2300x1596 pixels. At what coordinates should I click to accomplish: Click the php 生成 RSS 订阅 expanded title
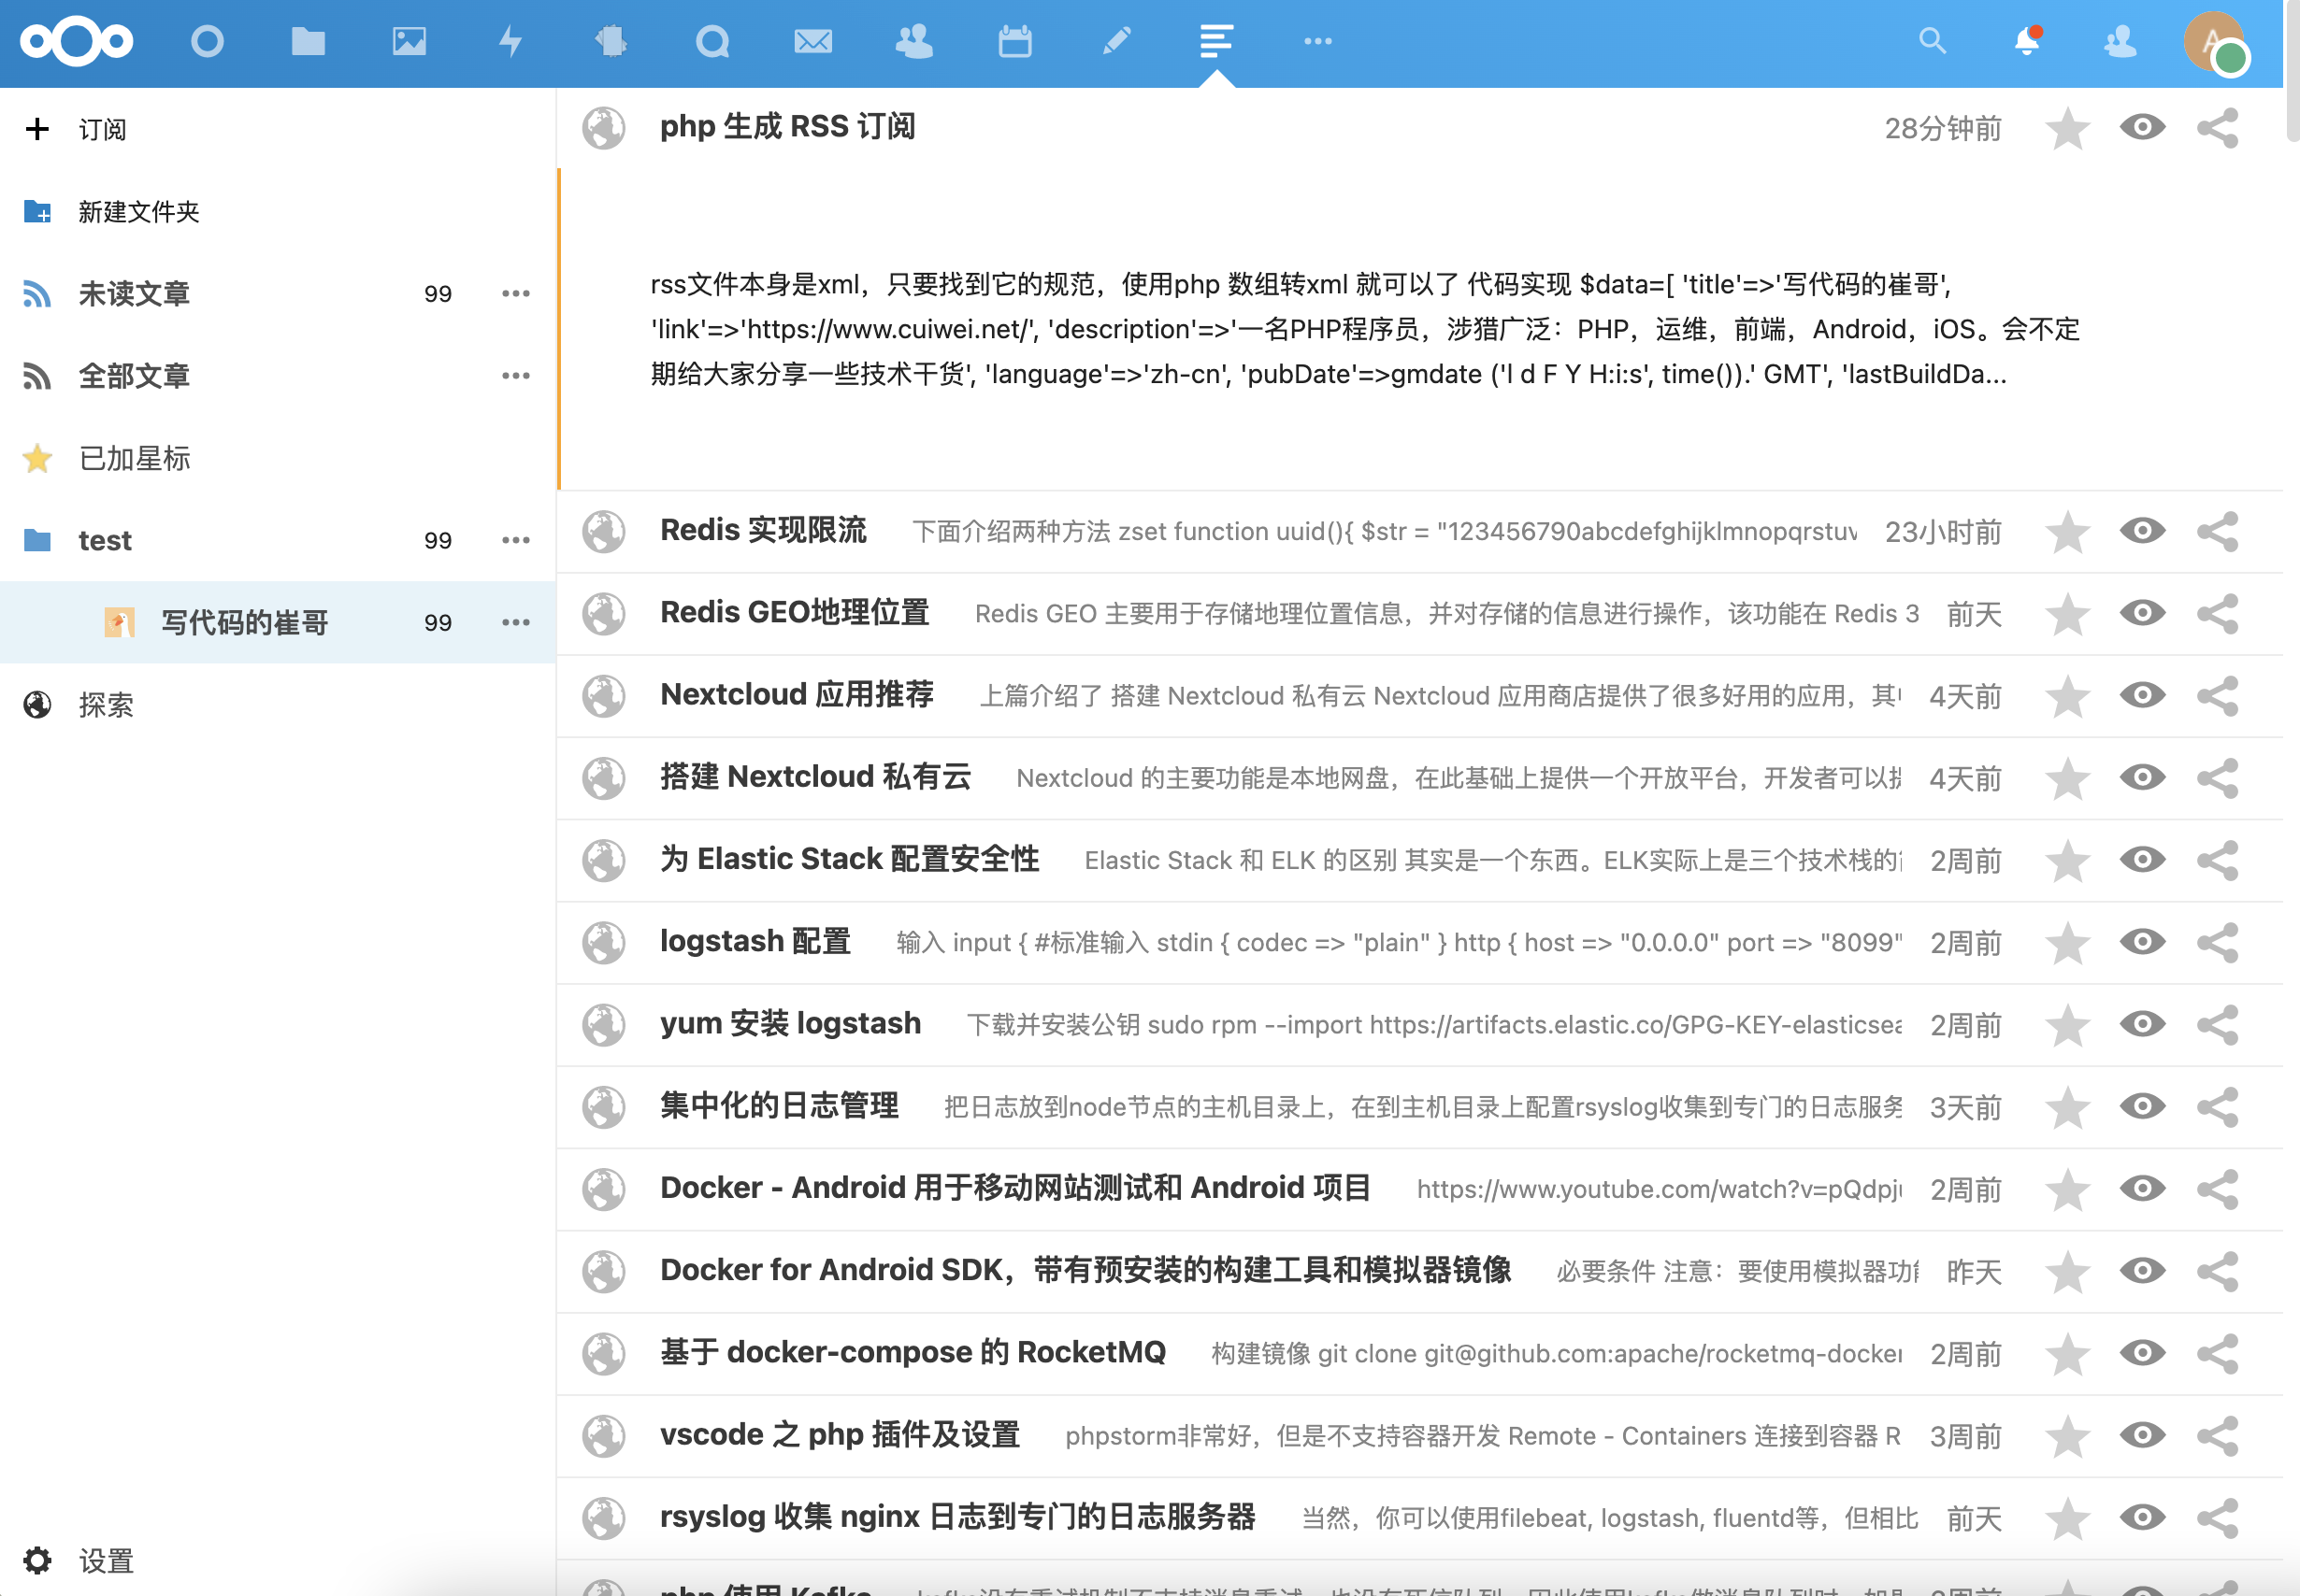[x=787, y=127]
